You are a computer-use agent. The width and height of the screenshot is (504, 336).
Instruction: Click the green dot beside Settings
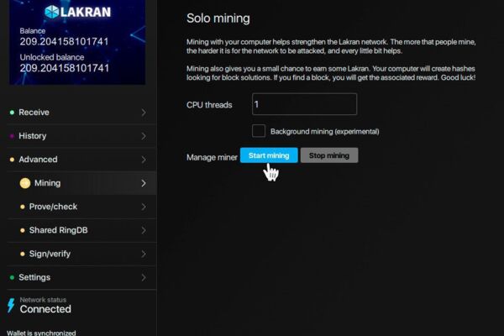click(12, 277)
